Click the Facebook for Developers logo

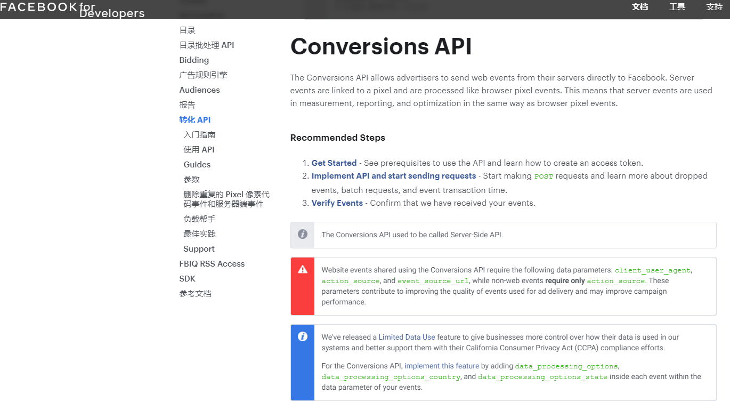point(72,10)
